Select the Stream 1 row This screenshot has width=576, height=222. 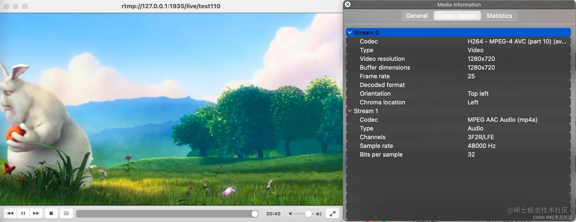click(x=458, y=111)
